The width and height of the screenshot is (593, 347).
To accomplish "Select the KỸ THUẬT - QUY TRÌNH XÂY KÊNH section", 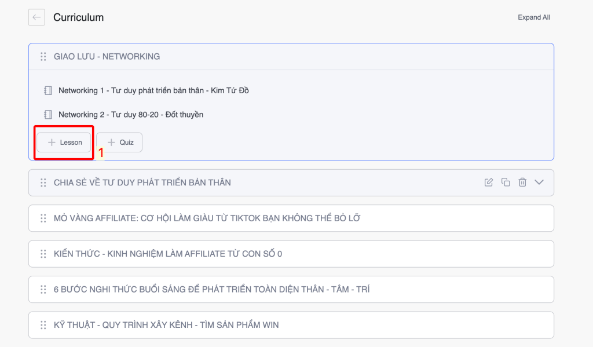I will [166, 325].
